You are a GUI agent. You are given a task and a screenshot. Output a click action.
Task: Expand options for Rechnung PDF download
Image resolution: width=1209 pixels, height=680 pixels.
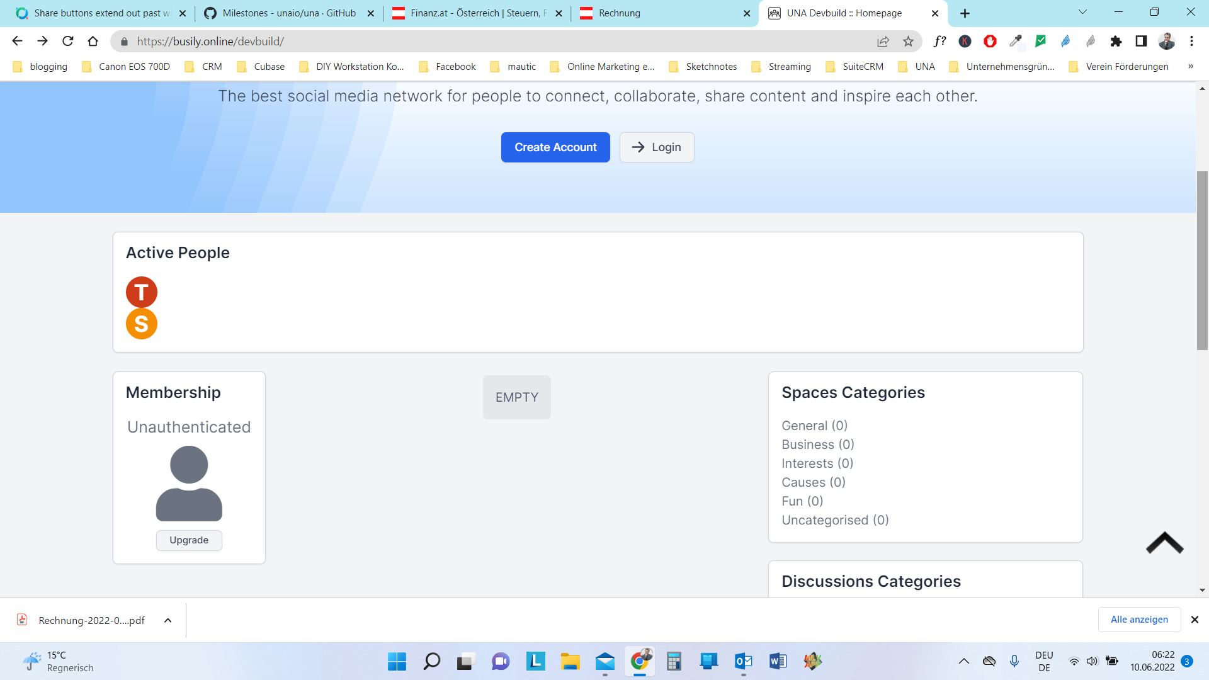[x=168, y=620]
